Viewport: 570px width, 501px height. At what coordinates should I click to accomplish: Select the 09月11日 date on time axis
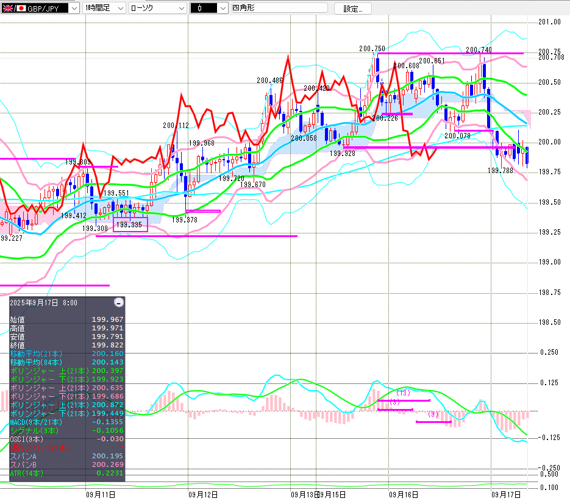(x=101, y=494)
